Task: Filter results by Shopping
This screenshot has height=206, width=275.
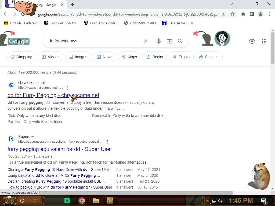Action: point(21,57)
